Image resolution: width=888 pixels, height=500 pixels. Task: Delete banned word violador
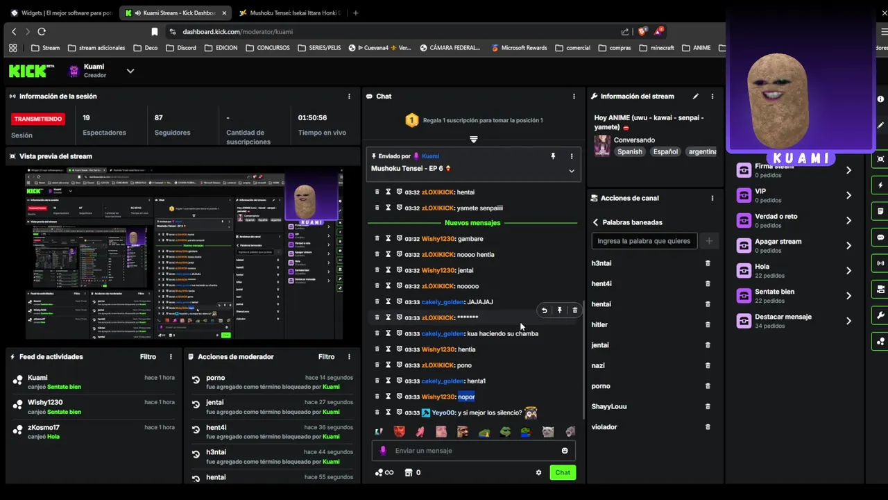[708, 427]
